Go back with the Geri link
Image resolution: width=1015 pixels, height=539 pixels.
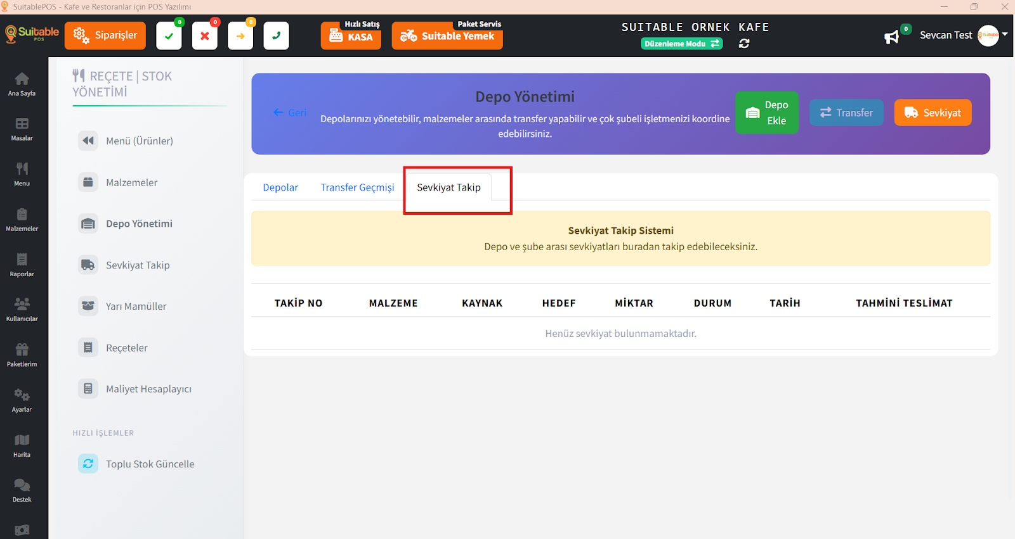pyautogui.click(x=290, y=113)
